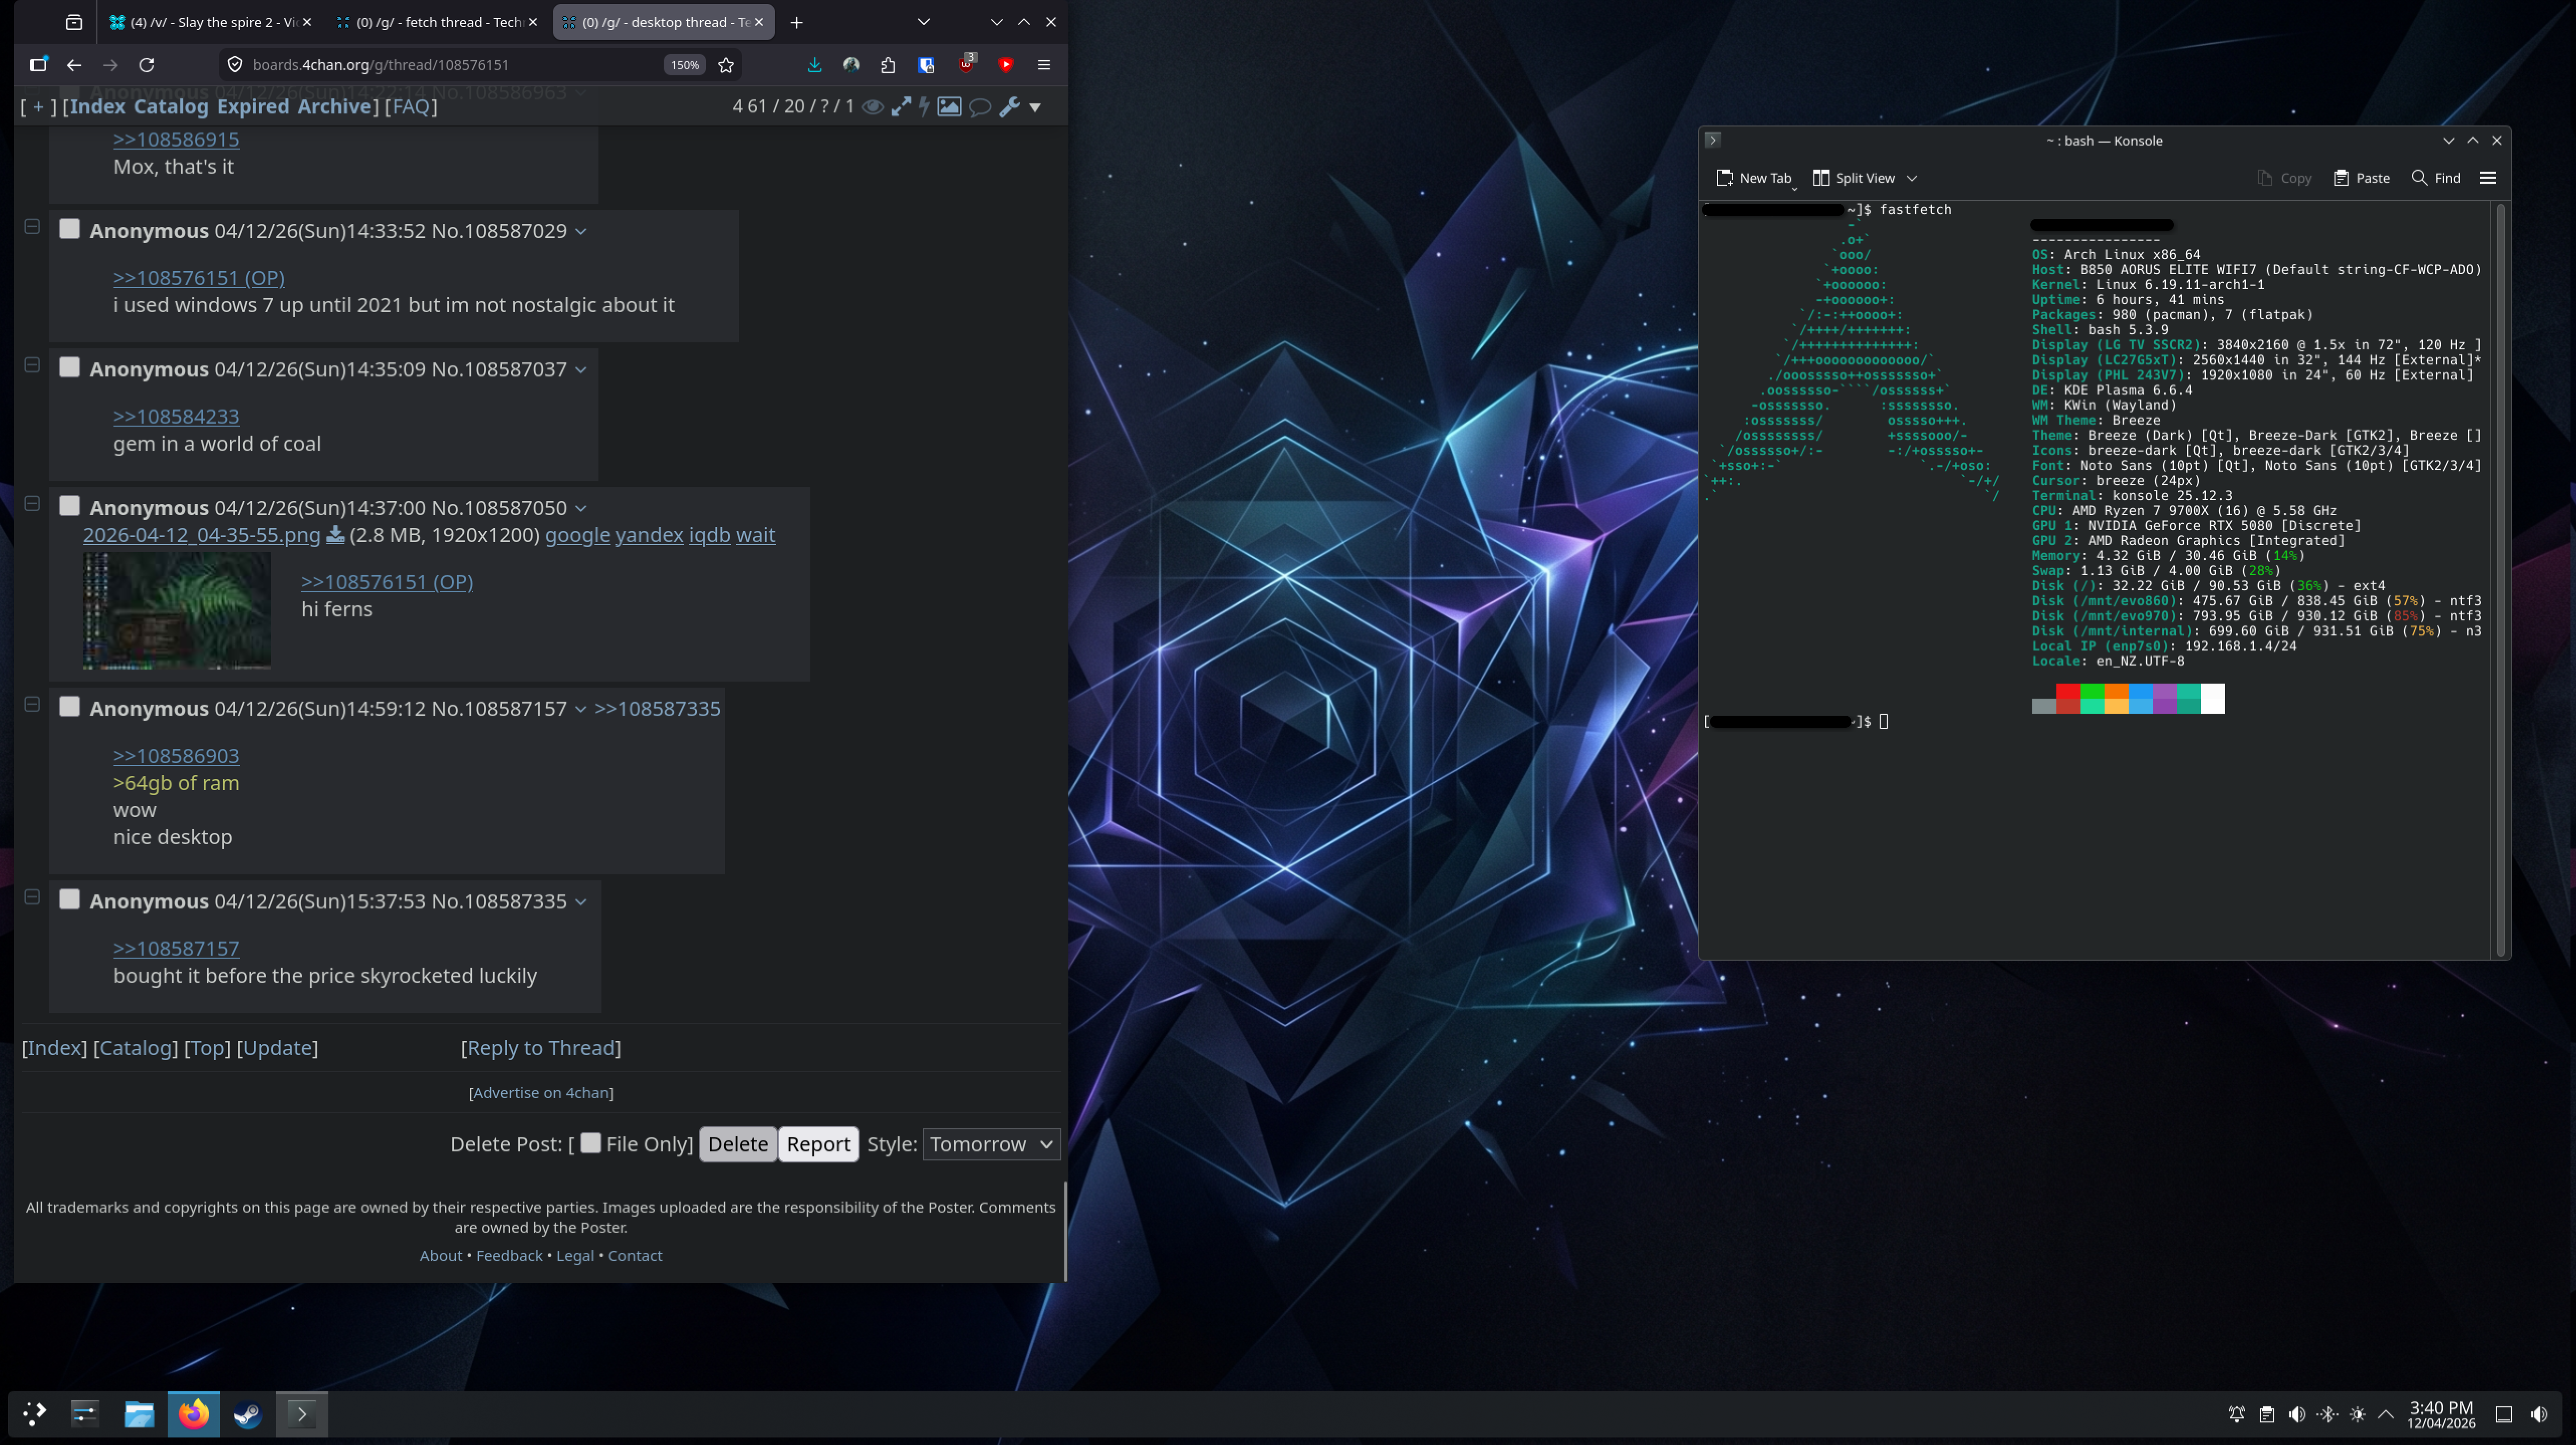Check the box on post No.108587050

69,506
